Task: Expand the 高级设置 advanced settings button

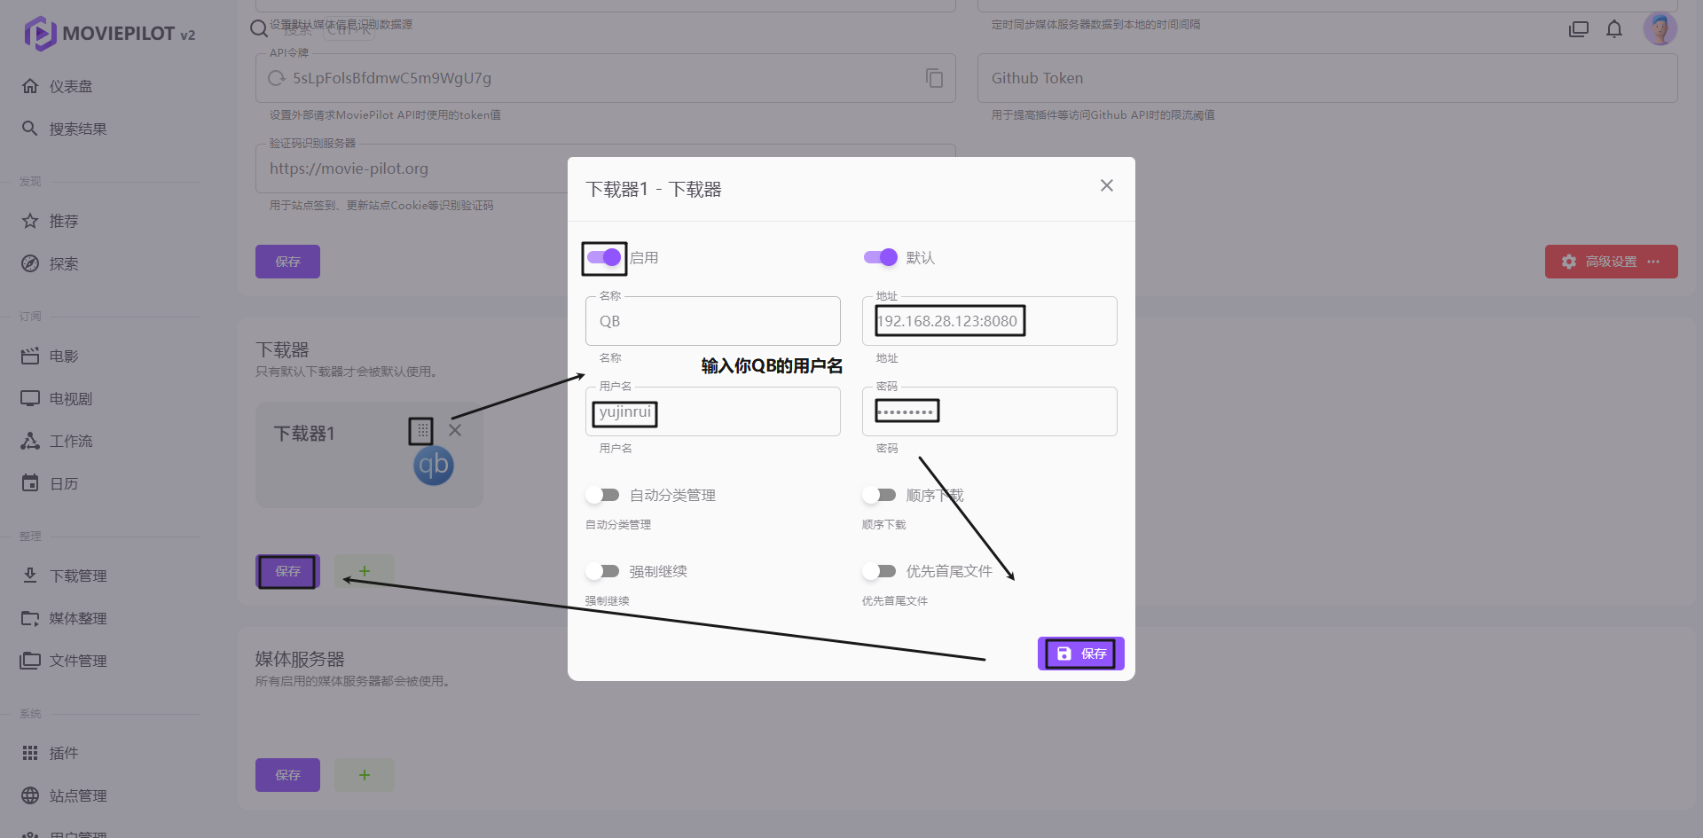Action: (1611, 262)
